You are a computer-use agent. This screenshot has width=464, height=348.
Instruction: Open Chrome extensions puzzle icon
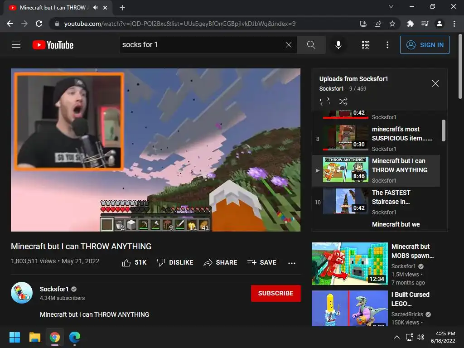coord(410,24)
